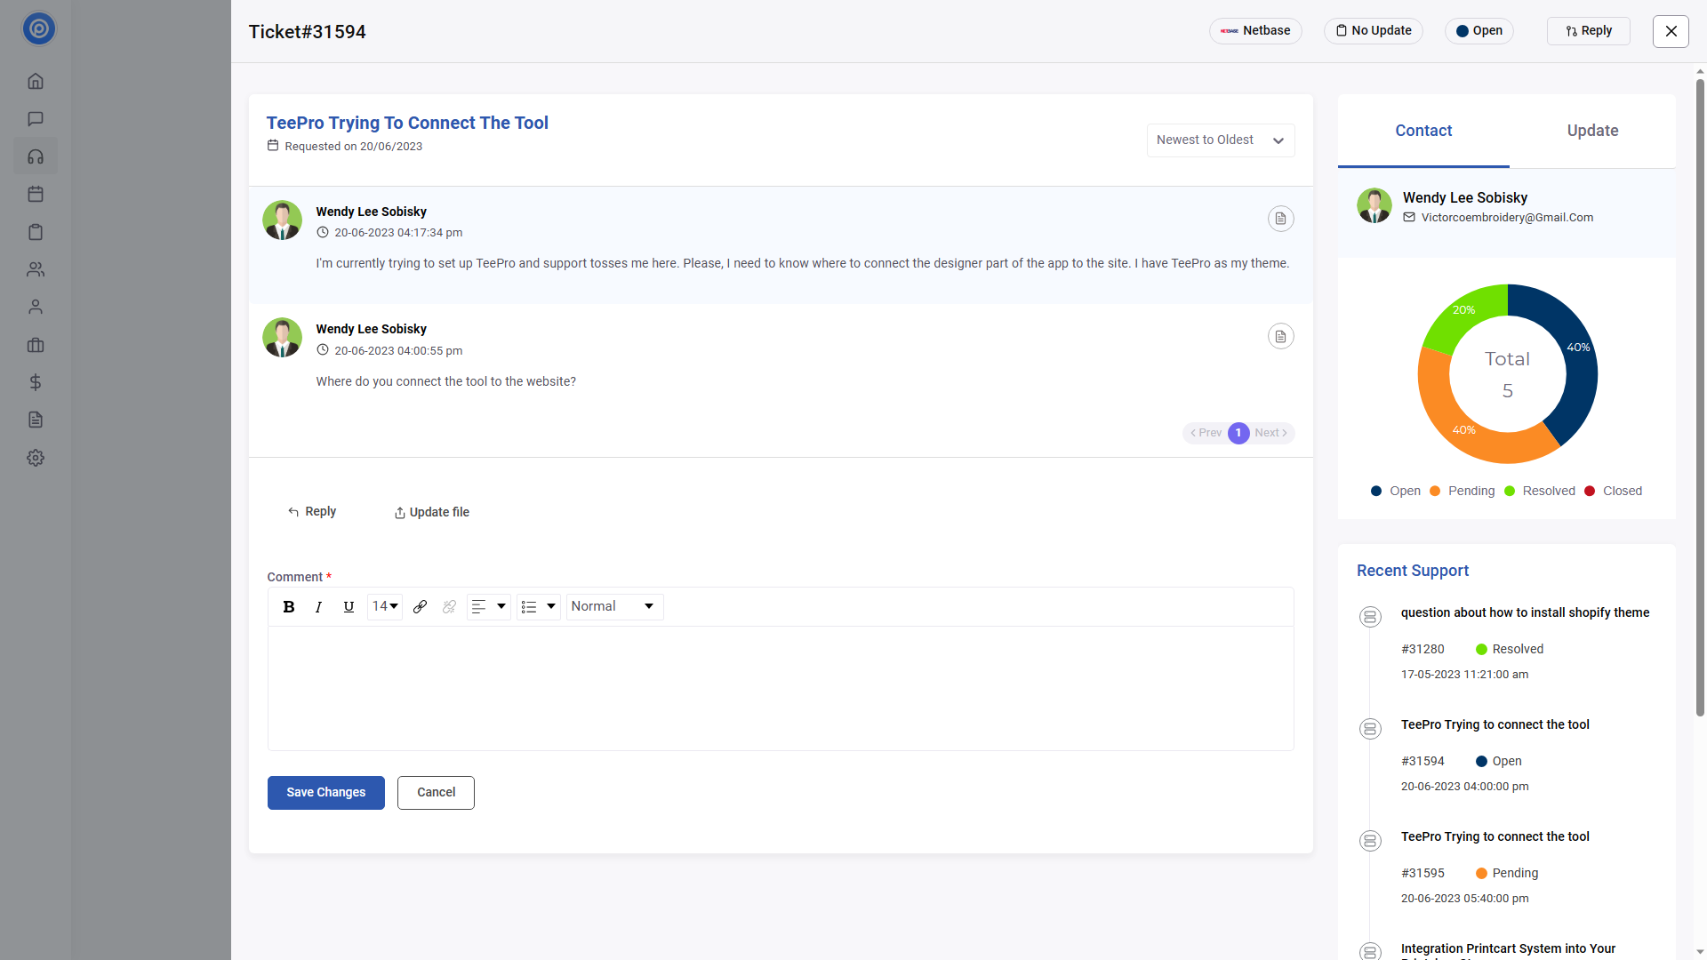Toggle italic formatting in the comment toolbar
The width and height of the screenshot is (1707, 960).
[318, 606]
